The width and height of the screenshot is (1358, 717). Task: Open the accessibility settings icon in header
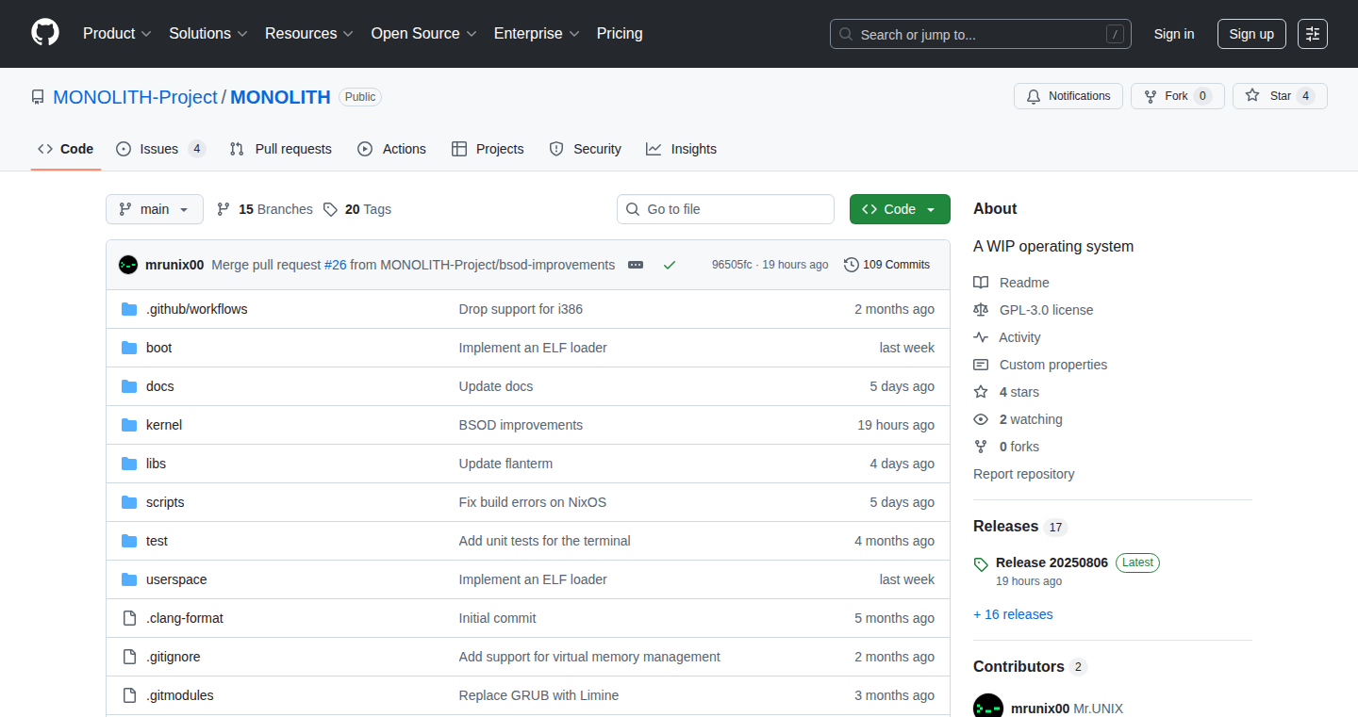[1313, 34]
